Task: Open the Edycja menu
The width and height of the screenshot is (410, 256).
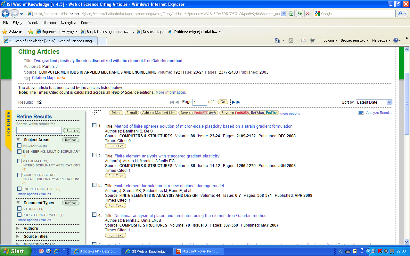Action: (x=18, y=23)
